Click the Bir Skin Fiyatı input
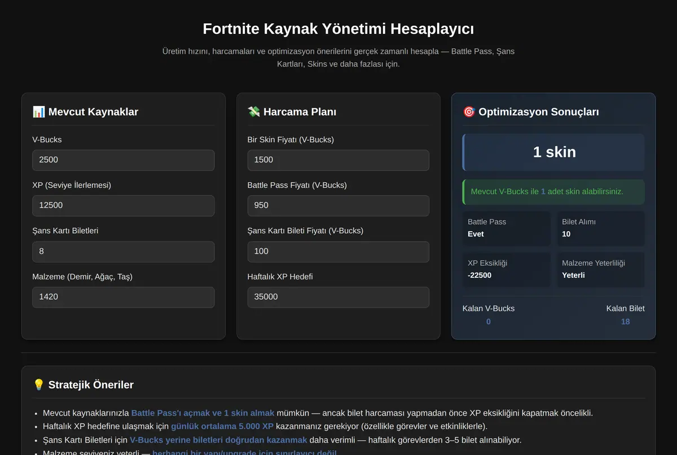This screenshot has width=677, height=455. [338, 160]
